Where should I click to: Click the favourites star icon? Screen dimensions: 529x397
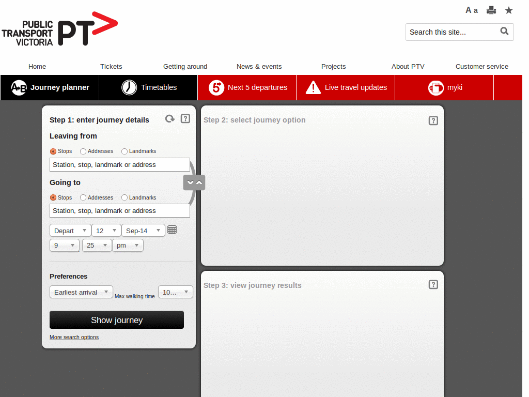[509, 10]
